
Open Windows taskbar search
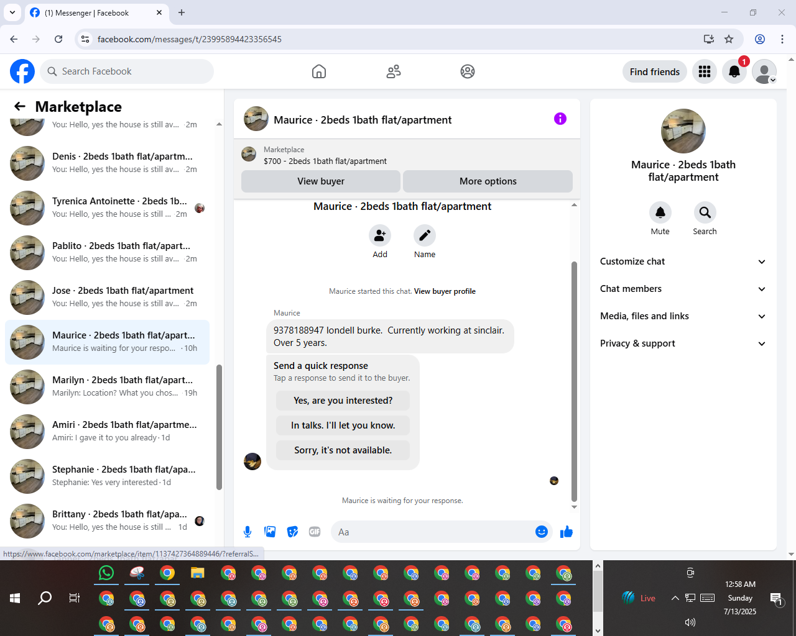45,598
